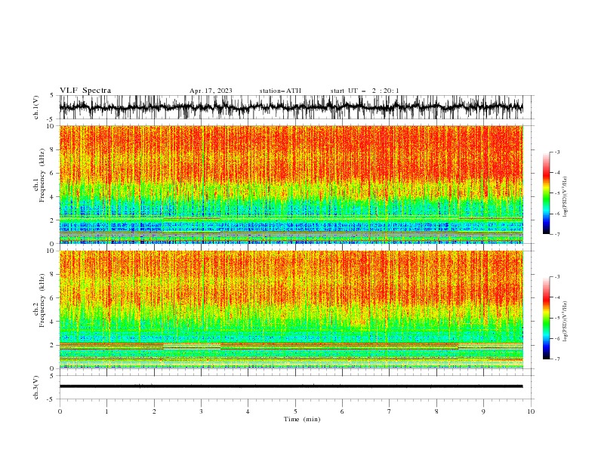Viewport: 598px width, 462px height.
Task: Click the time axis tick label "1"
Action: pyautogui.click(x=106, y=411)
